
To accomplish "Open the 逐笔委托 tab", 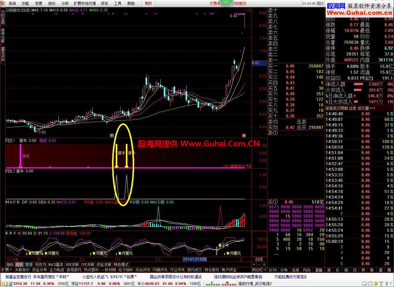I will [x=74, y=270].
